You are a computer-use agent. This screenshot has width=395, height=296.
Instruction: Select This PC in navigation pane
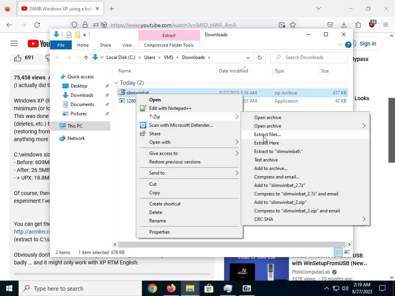click(80, 126)
